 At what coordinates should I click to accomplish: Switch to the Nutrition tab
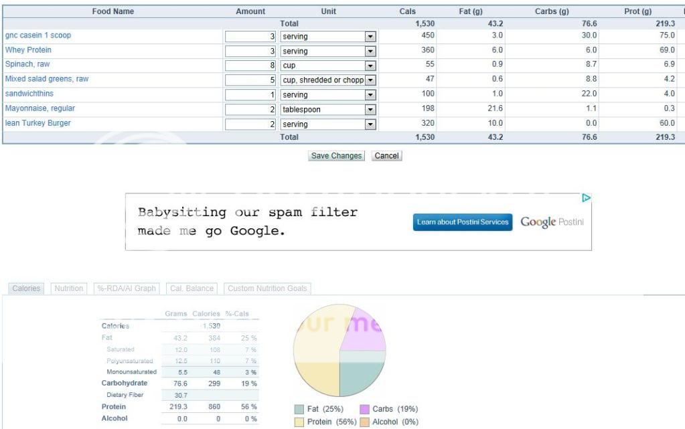tap(68, 288)
